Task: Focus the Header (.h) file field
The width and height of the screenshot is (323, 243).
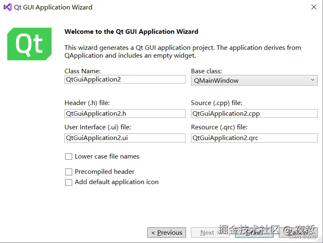Action: tap(125, 113)
